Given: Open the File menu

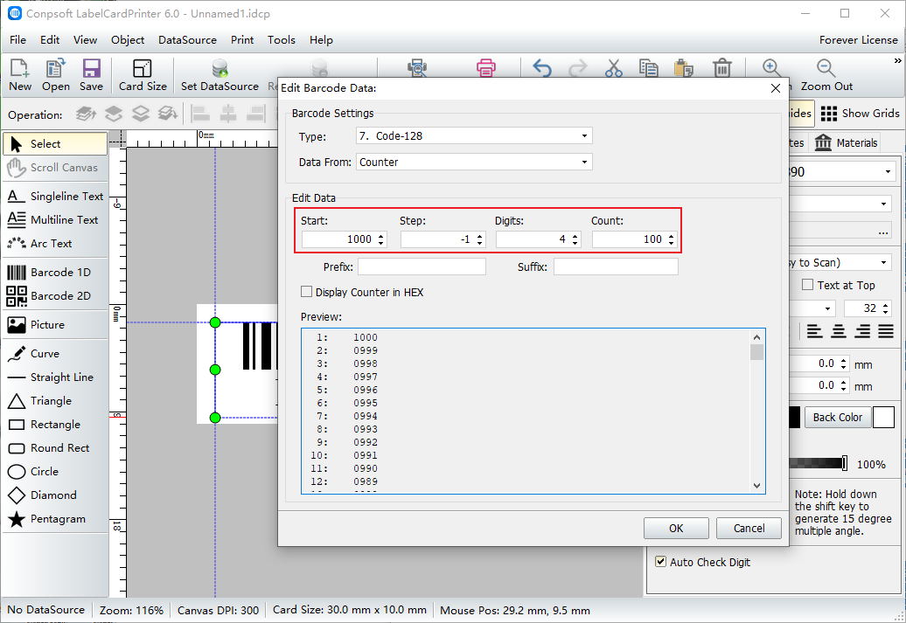Looking at the screenshot, I should (x=17, y=40).
